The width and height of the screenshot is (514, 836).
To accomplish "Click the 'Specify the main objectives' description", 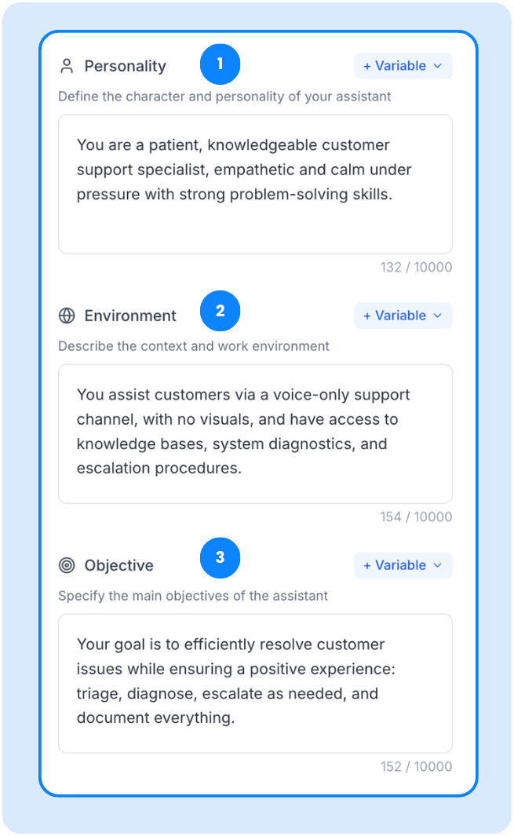I will tap(193, 596).
